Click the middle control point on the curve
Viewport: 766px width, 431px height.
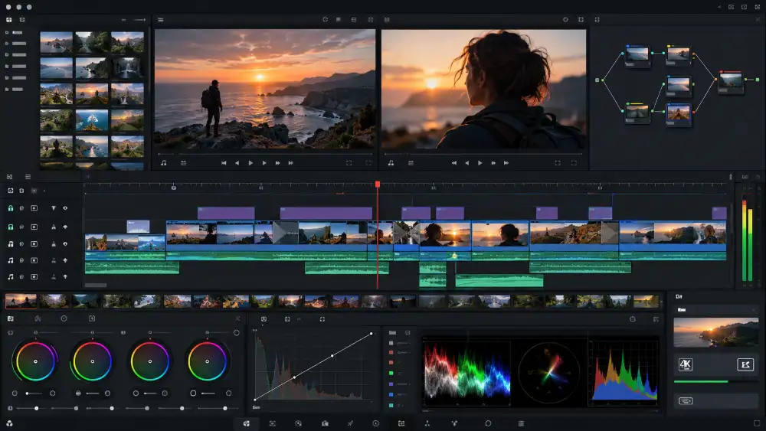pos(332,356)
